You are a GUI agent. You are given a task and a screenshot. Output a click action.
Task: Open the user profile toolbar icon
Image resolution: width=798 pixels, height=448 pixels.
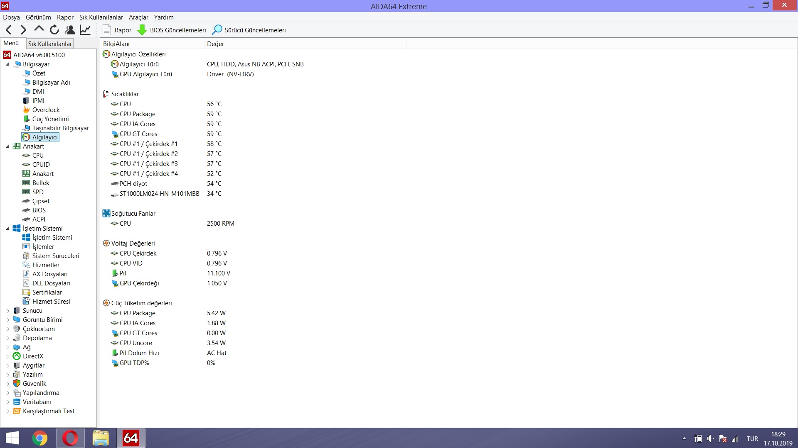(70, 30)
